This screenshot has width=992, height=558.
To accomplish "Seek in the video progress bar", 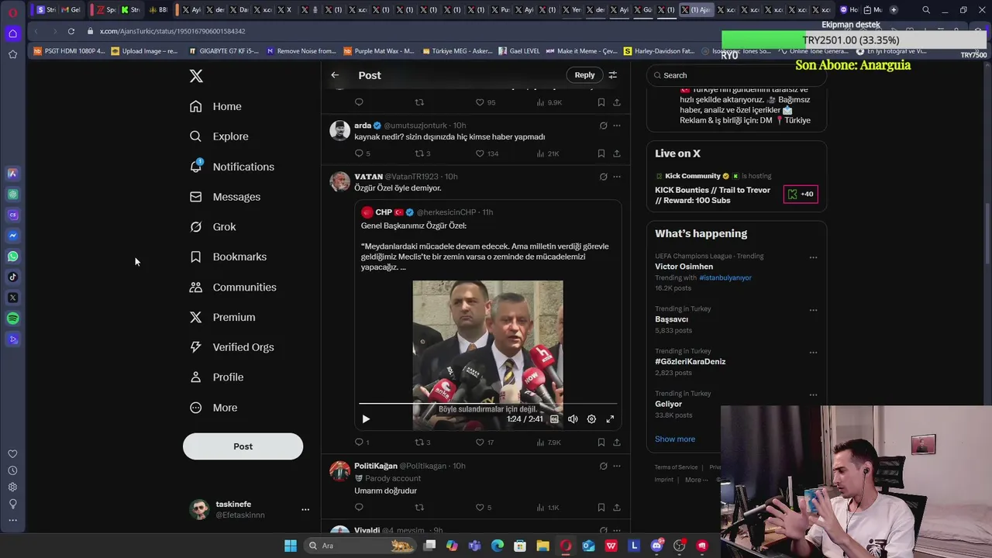I will (487, 404).
